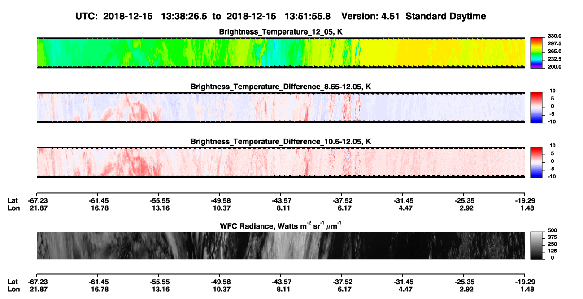Click the 8.65-12.05 difference image strip
The image size is (583, 299).
(281, 108)
